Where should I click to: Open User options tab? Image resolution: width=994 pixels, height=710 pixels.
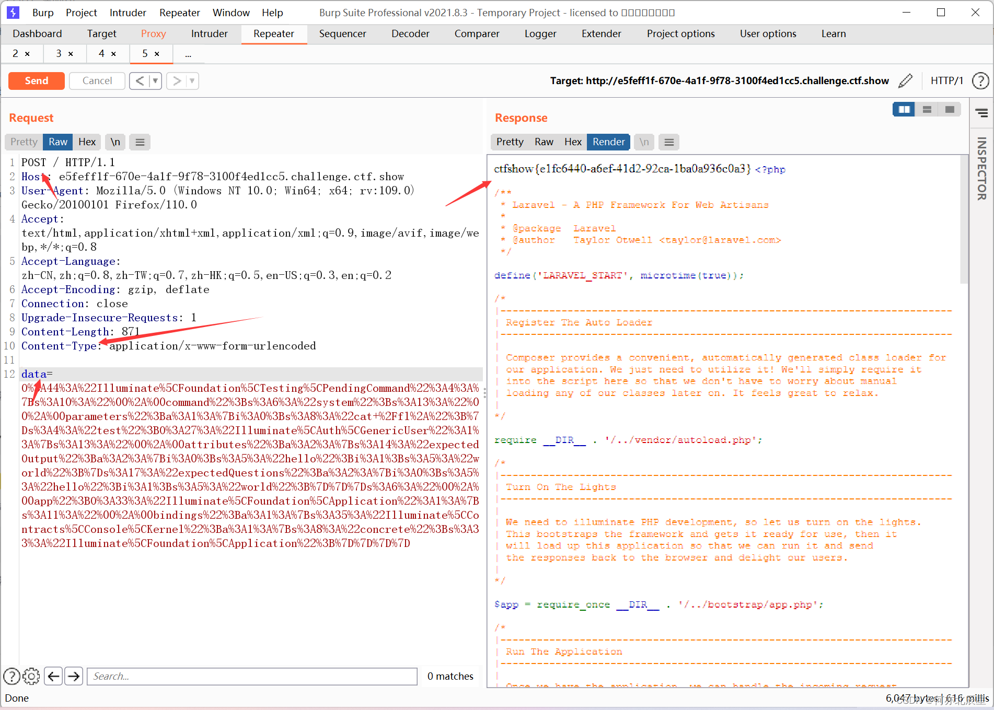[x=768, y=33]
